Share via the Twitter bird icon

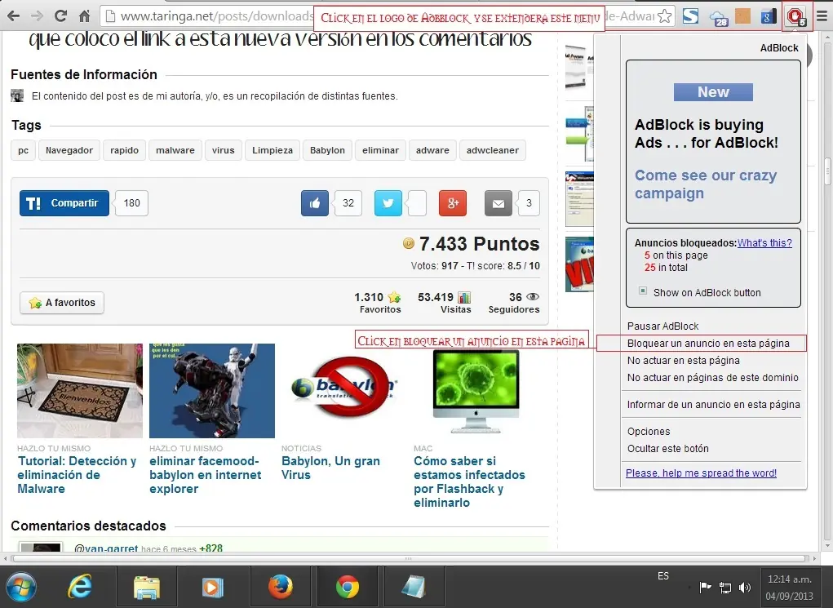pyautogui.click(x=388, y=203)
